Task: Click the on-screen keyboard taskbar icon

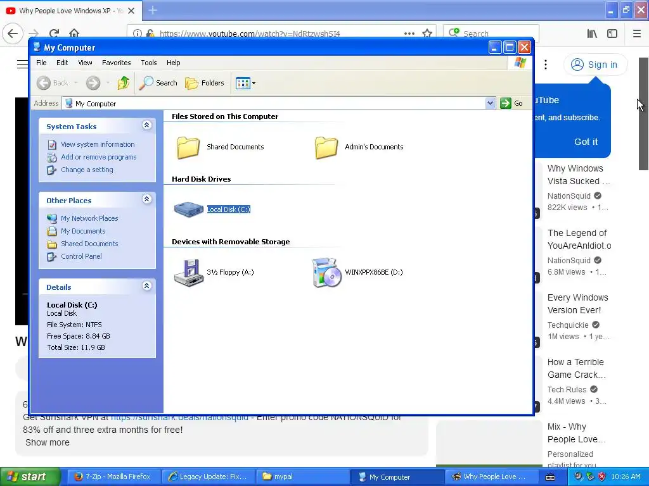Action: tap(550, 477)
